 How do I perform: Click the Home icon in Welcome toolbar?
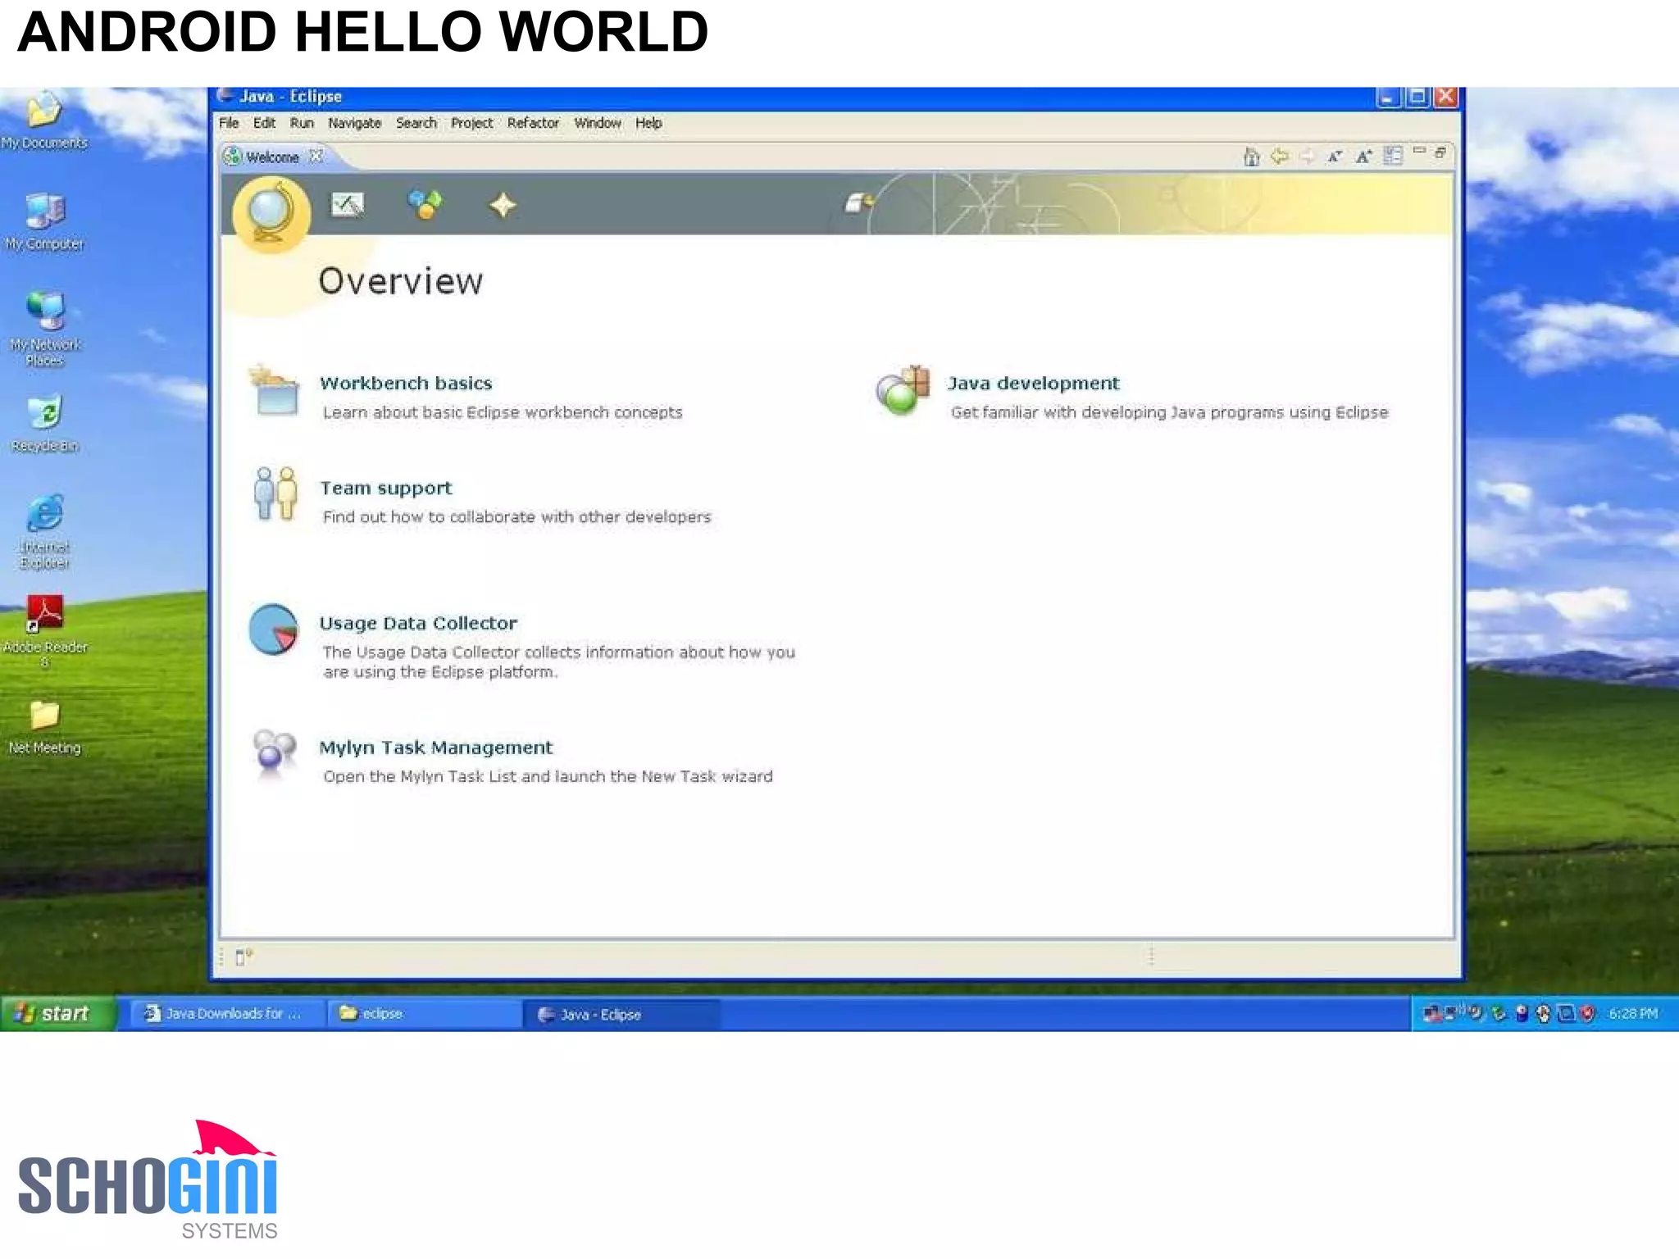point(1251,156)
